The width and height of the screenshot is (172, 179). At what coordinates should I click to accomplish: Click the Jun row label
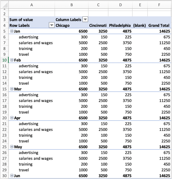click(x=17, y=176)
